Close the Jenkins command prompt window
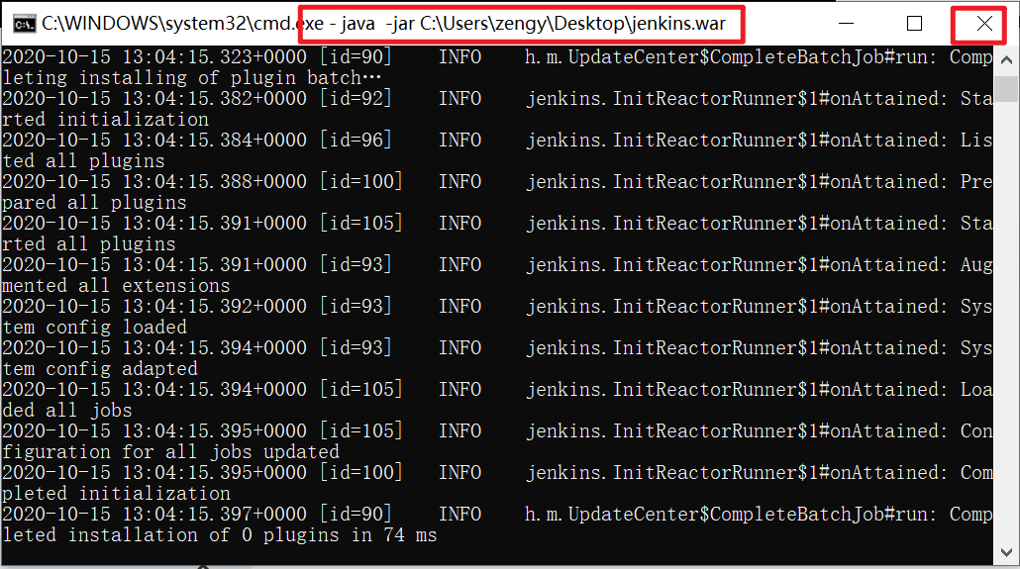 tap(984, 24)
